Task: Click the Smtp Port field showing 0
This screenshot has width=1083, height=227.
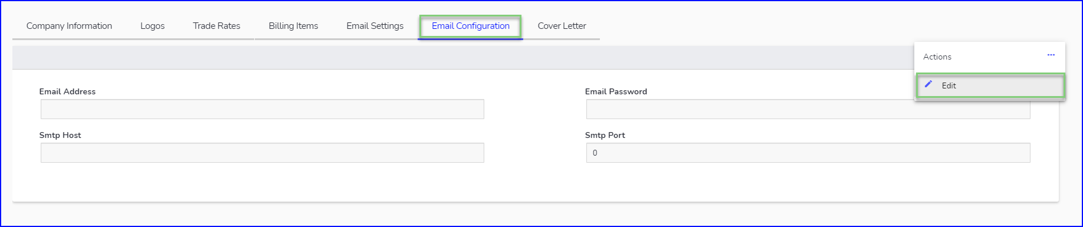Action: click(808, 153)
